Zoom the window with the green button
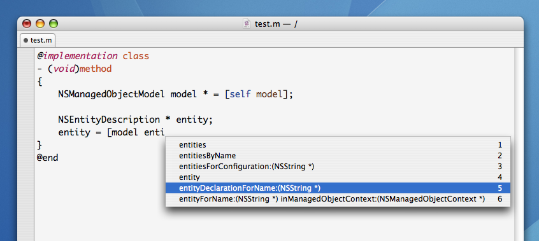539x241 pixels. 54,24
